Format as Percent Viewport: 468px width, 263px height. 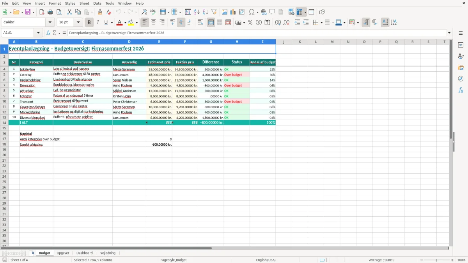pyautogui.click(x=250, y=23)
